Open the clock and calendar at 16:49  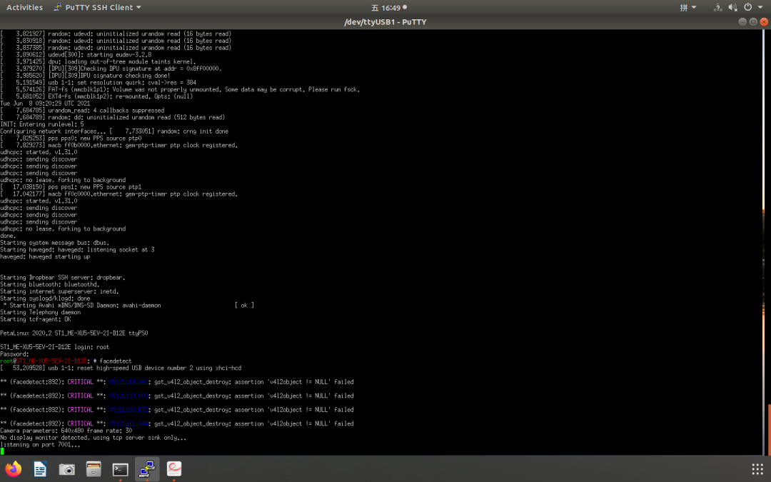(389, 7)
